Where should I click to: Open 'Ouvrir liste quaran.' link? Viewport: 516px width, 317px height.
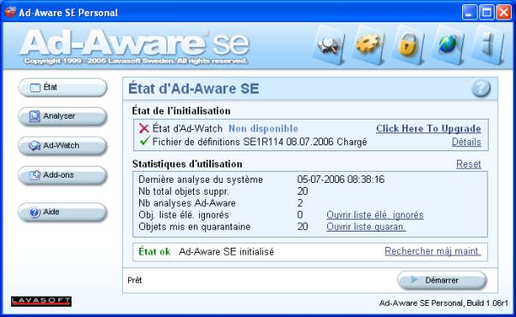coord(366,226)
